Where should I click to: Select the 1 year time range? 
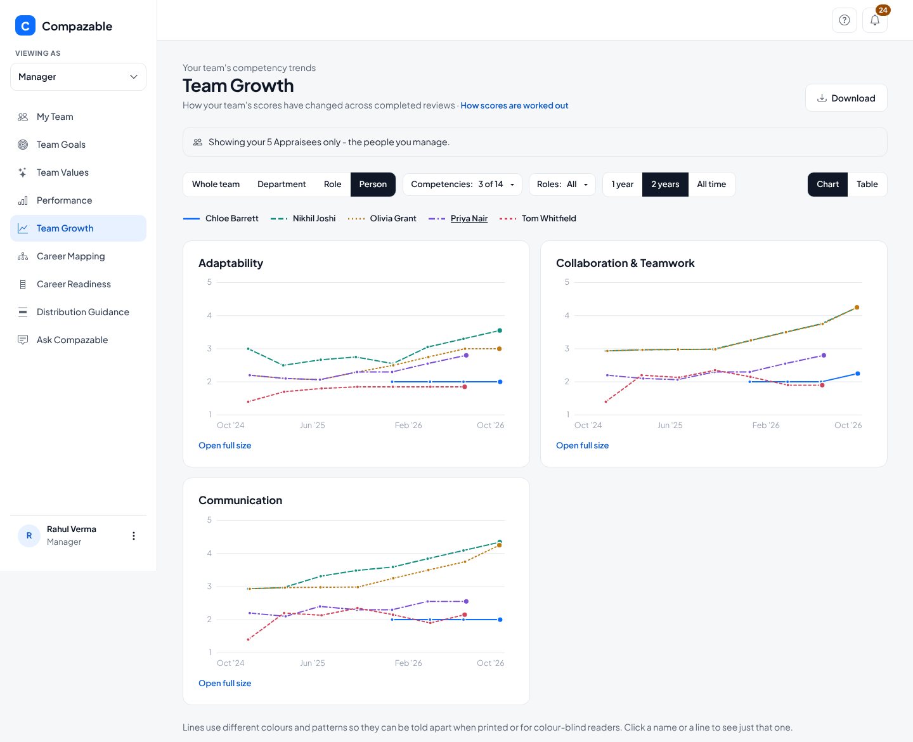(623, 185)
